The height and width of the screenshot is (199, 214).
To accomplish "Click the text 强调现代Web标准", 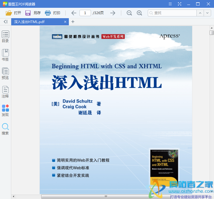I will [73, 168].
